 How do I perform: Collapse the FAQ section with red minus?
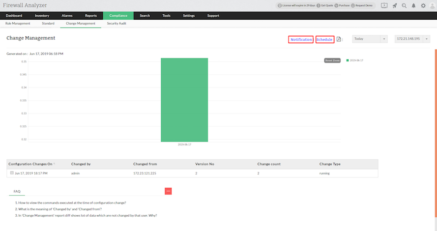click(x=168, y=191)
